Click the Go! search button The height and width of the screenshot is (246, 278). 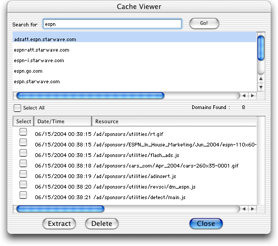(204, 23)
